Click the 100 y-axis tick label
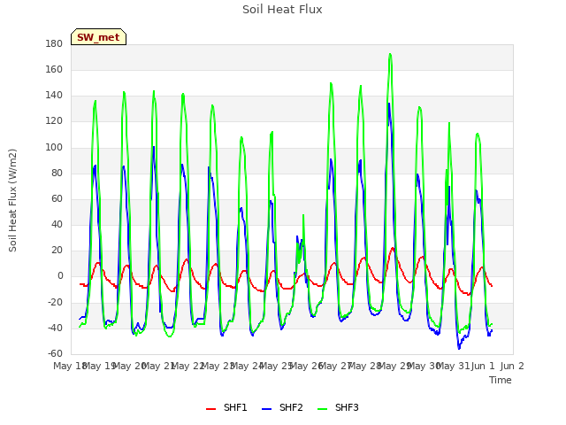The width and height of the screenshot is (566, 425). (x=54, y=147)
